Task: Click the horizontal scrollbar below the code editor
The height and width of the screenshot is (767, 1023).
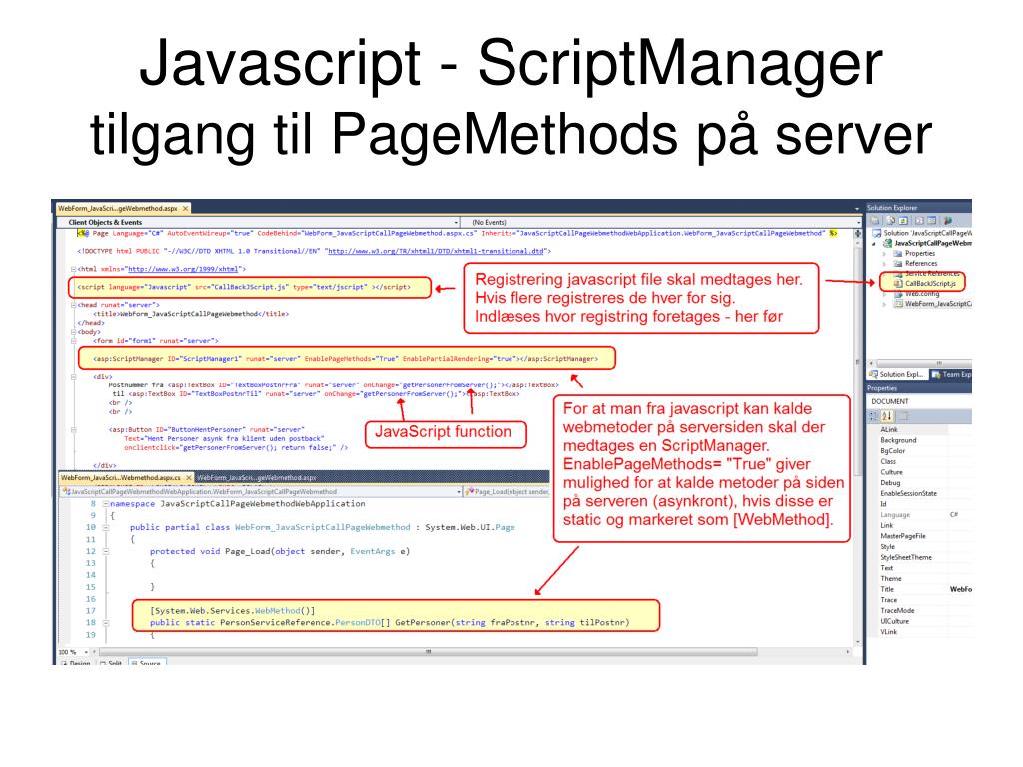Action: coord(428,651)
